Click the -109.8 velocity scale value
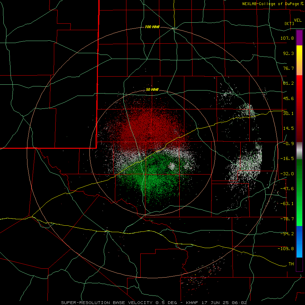This screenshot has height=305, width=305. coord(286,249)
